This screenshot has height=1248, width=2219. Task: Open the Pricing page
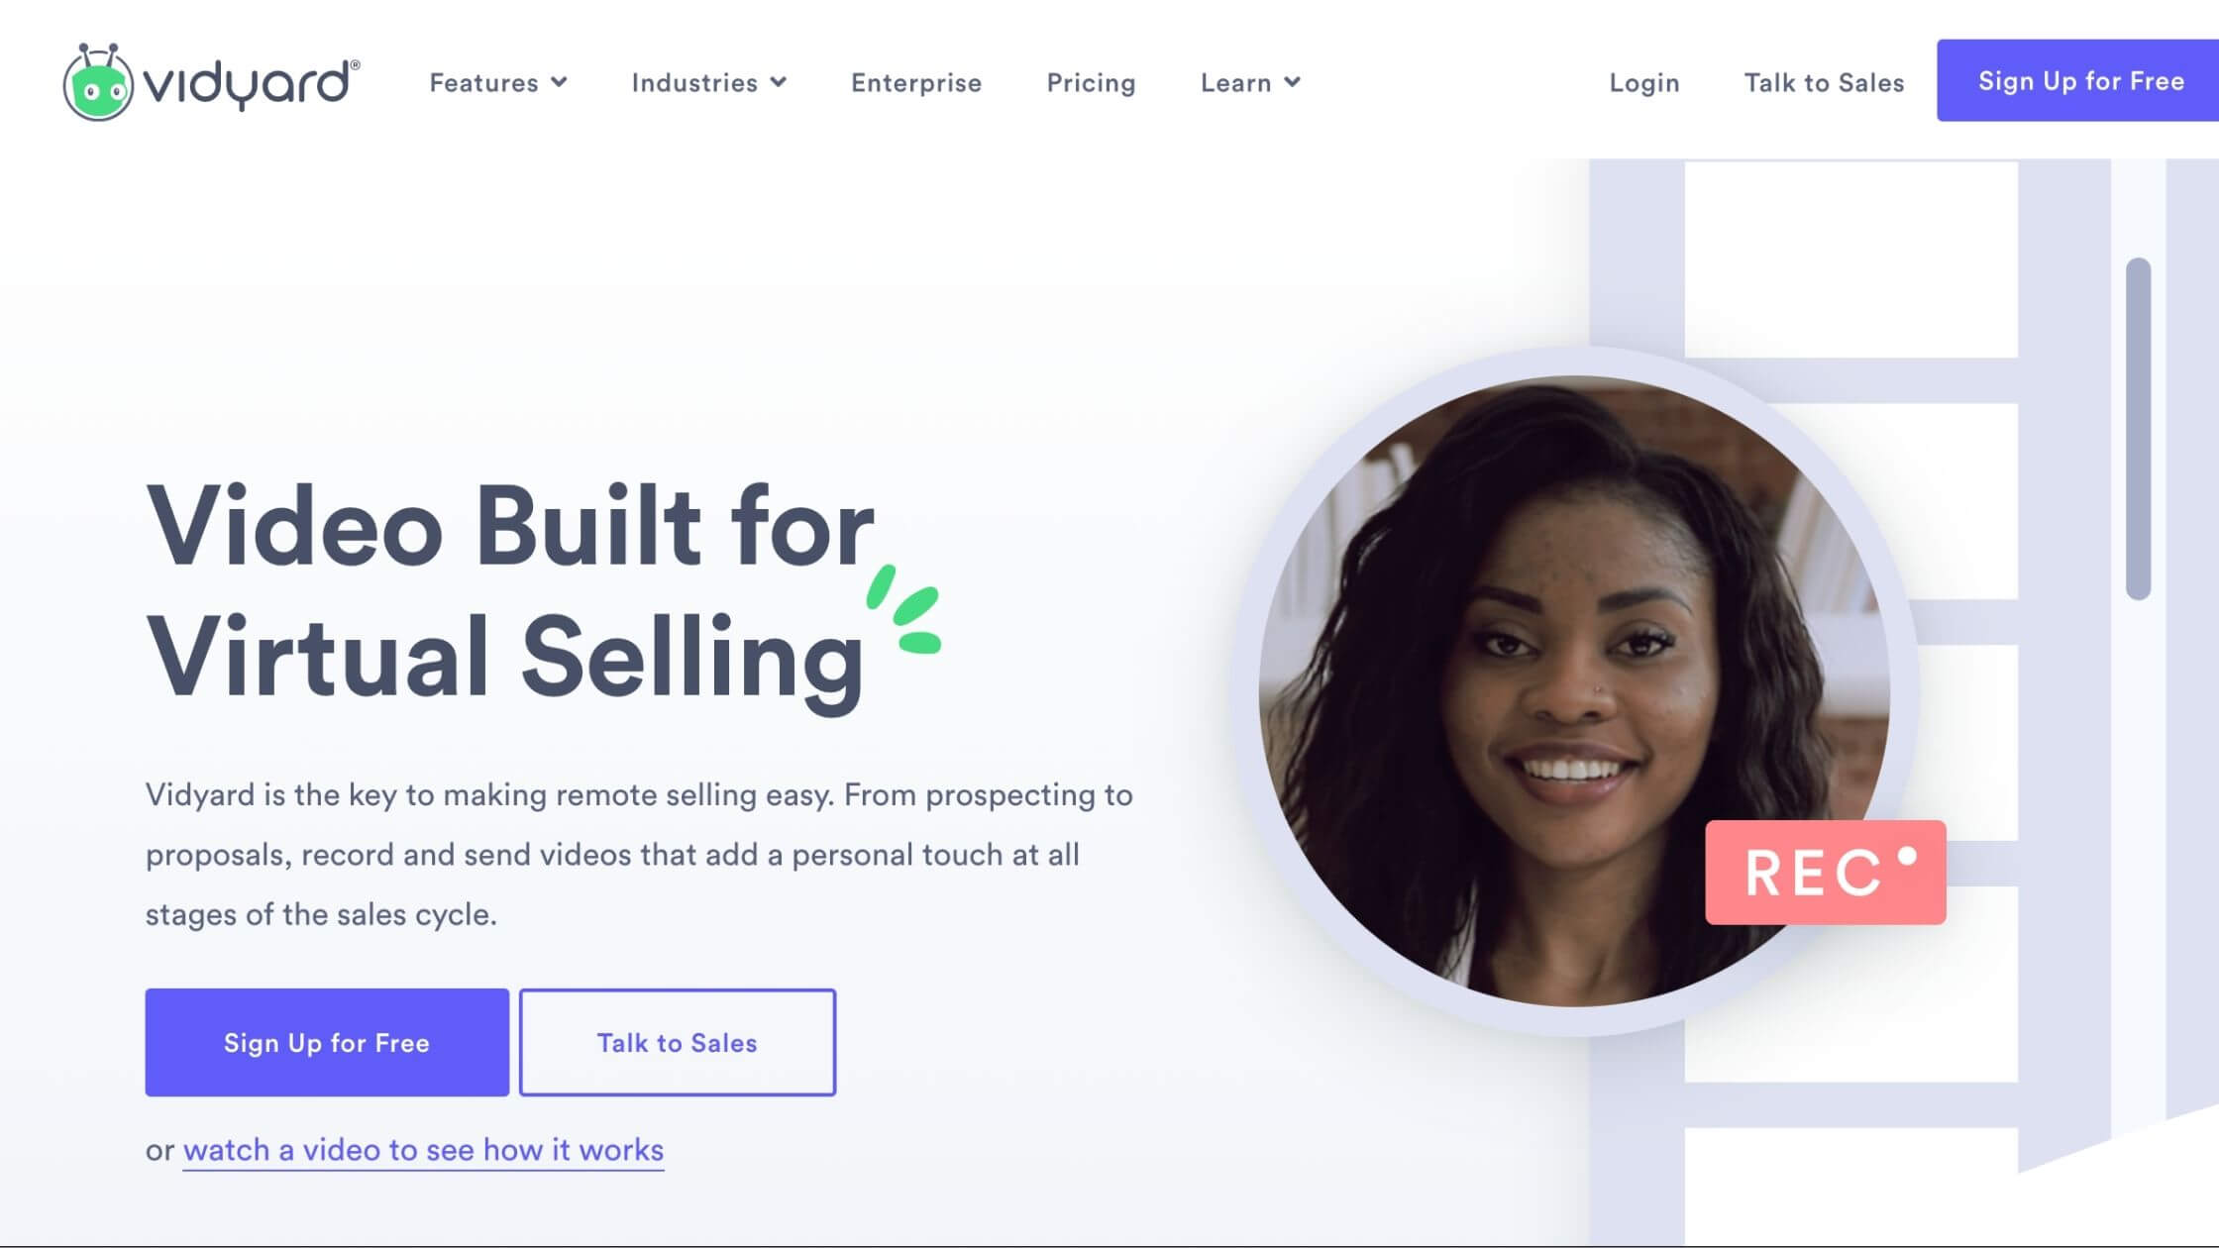pyautogui.click(x=1091, y=82)
